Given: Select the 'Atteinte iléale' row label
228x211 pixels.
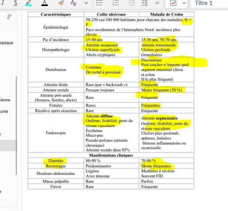Looking at the screenshot, I should [x=56, y=85].
